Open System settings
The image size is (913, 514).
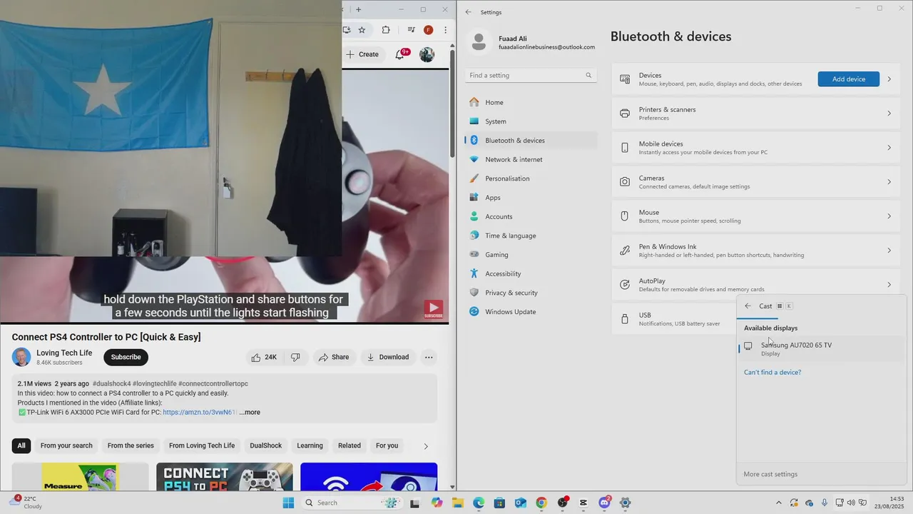coord(531,121)
